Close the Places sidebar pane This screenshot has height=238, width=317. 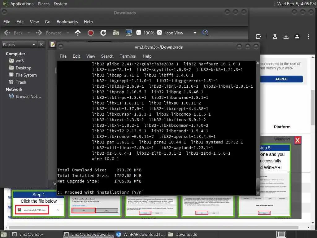(x=41, y=44)
